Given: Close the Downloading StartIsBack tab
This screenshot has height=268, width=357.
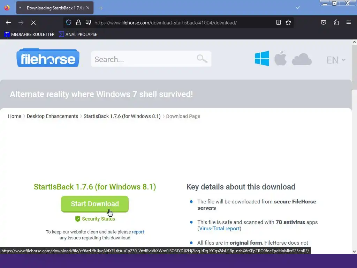Looking at the screenshot, I should (x=88, y=8).
